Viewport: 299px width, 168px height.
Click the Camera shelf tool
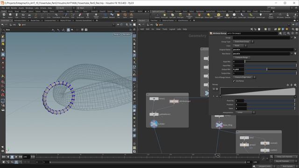(157, 15)
